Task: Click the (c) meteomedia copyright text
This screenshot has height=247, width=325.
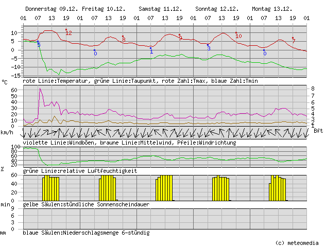Action: [x=298, y=242]
